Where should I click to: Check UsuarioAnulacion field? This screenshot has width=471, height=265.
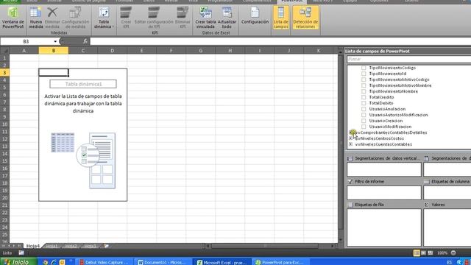click(364, 109)
